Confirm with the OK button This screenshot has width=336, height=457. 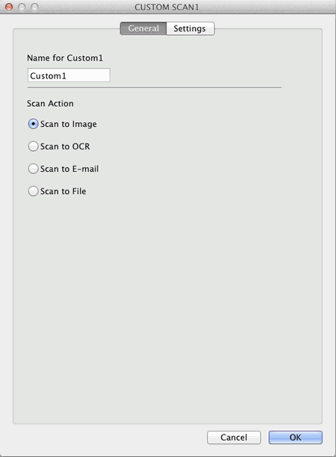pos(295,438)
